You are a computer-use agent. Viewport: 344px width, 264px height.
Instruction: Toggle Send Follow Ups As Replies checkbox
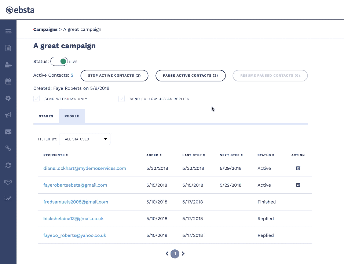(122, 99)
